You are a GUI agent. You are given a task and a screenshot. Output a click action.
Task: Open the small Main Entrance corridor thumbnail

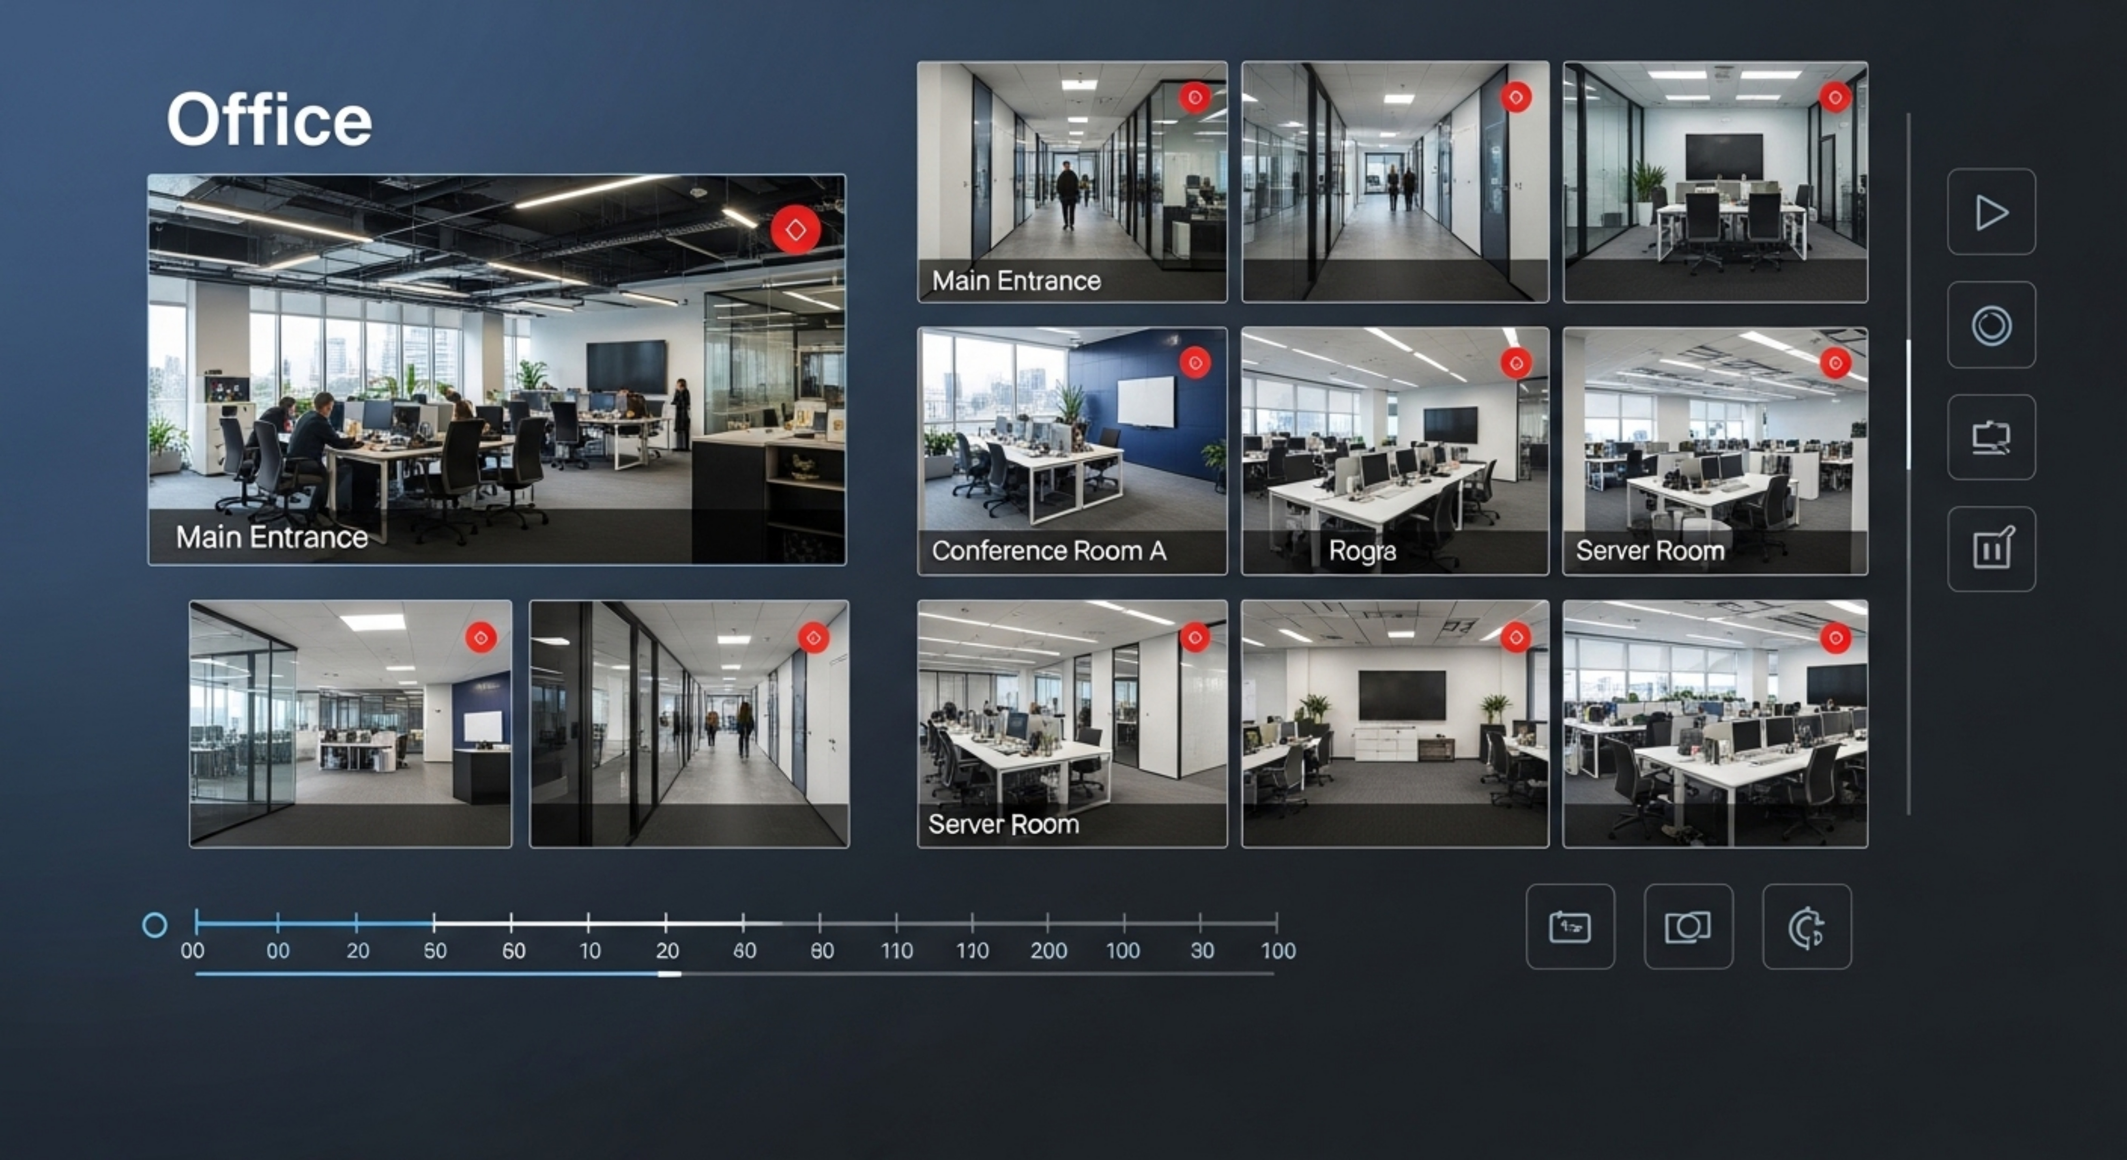(x=1072, y=182)
